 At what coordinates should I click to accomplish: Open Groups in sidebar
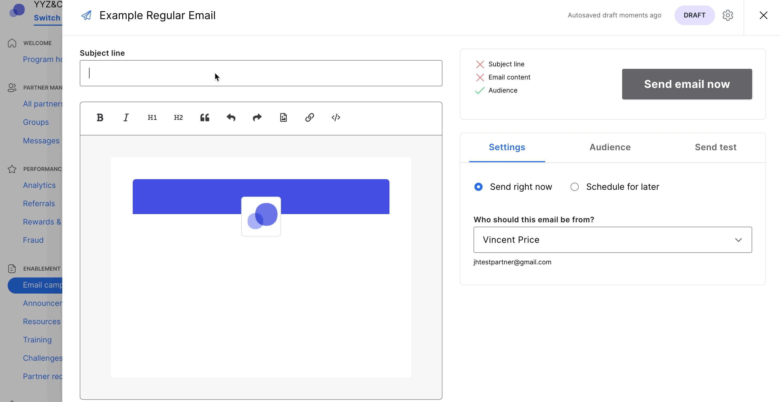pyautogui.click(x=36, y=122)
